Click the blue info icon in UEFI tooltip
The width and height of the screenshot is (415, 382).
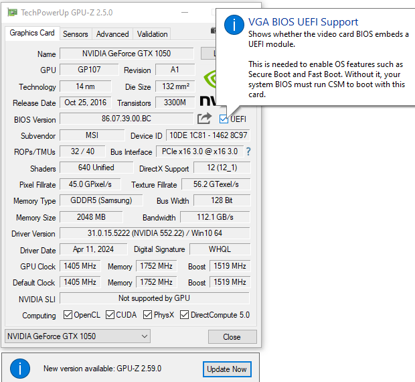click(234, 25)
